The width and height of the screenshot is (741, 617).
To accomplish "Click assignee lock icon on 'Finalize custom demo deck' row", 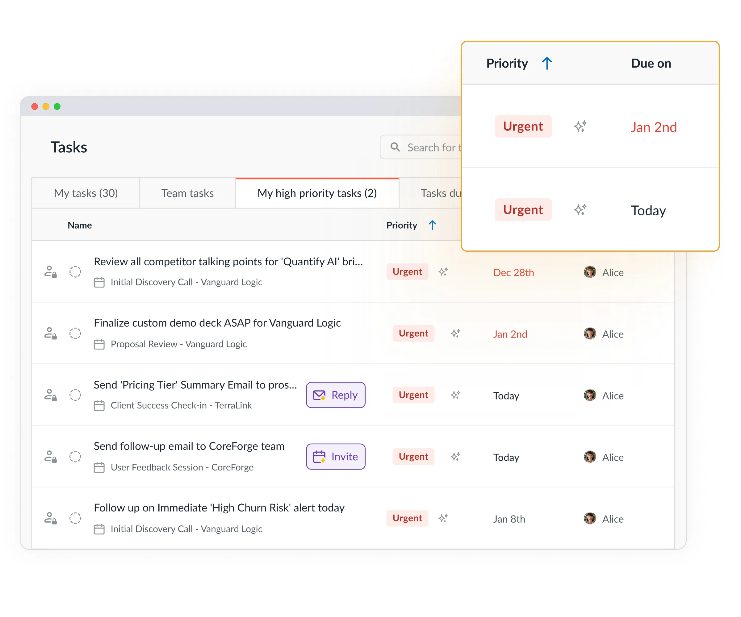I will click(x=50, y=333).
